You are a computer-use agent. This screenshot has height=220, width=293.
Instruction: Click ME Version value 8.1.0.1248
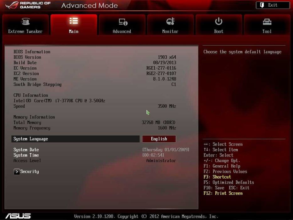[x=165, y=79]
